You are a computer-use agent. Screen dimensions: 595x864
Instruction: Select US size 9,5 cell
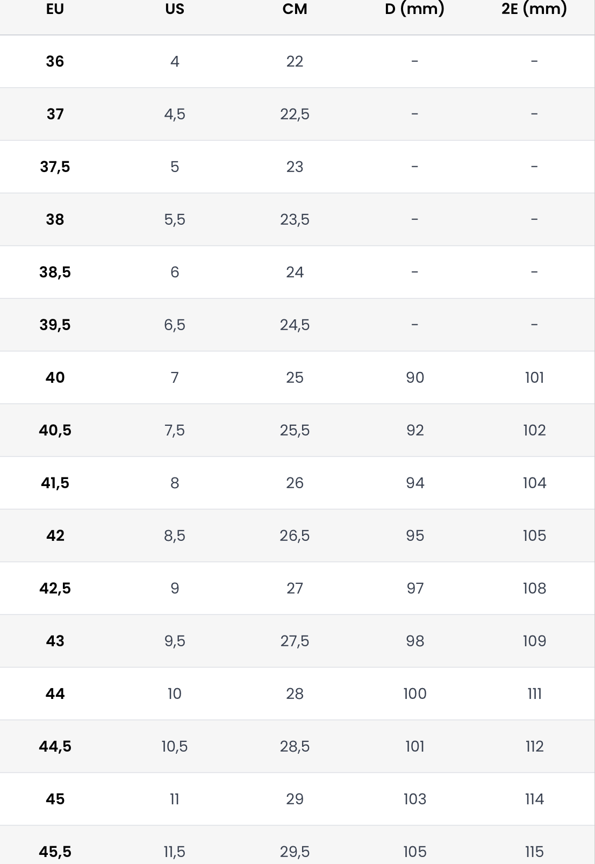[x=175, y=641]
